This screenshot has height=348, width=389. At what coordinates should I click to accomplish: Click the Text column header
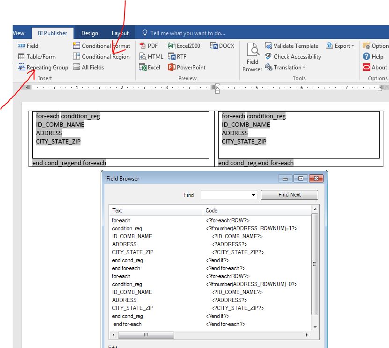point(156,210)
